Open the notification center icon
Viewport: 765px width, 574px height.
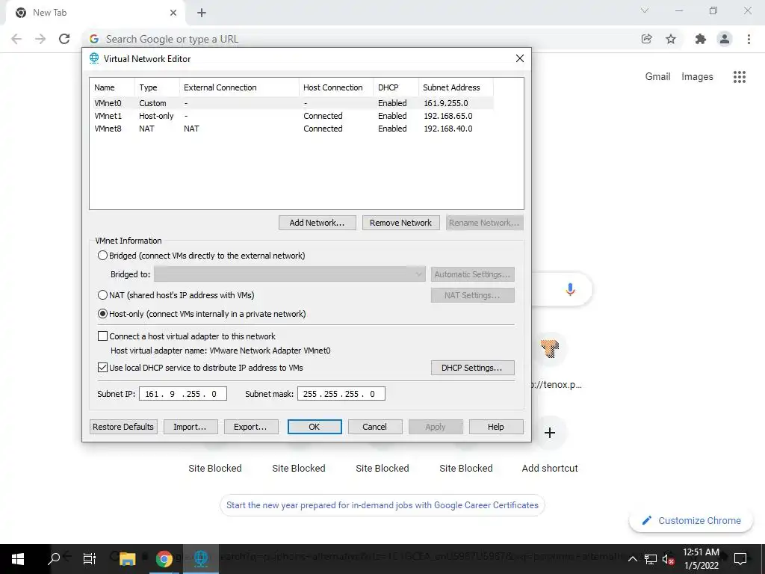pos(740,559)
